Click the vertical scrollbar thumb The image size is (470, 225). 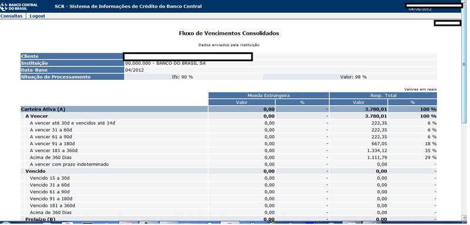(464, 64)
